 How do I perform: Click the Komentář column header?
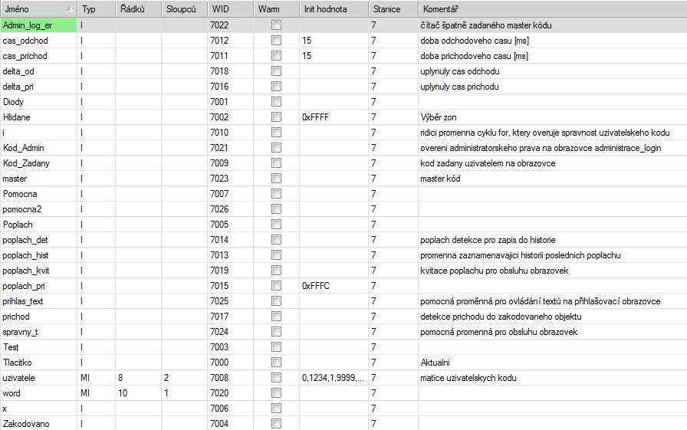point(553,8)
